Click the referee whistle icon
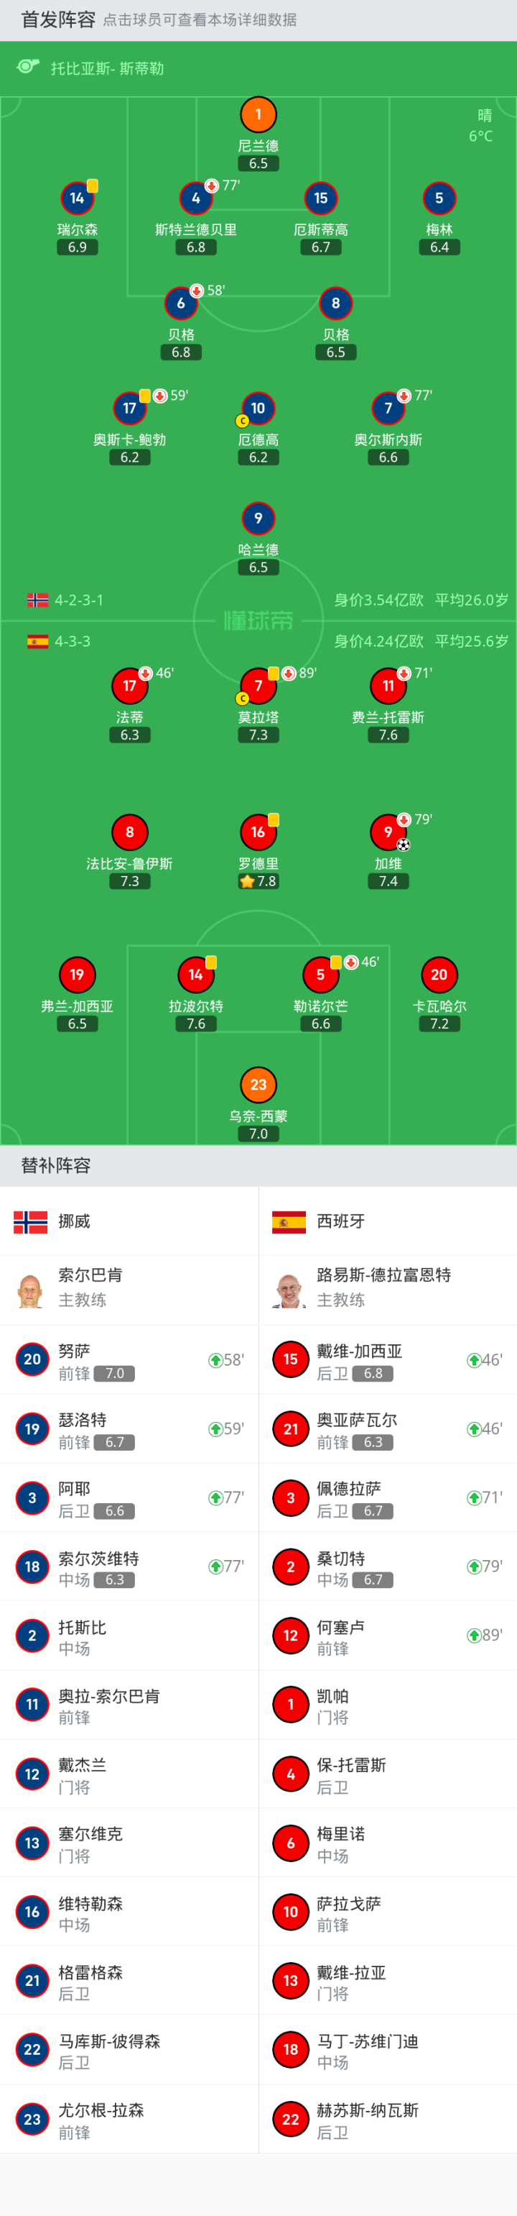517x2216 pixels. click(28, 67)
